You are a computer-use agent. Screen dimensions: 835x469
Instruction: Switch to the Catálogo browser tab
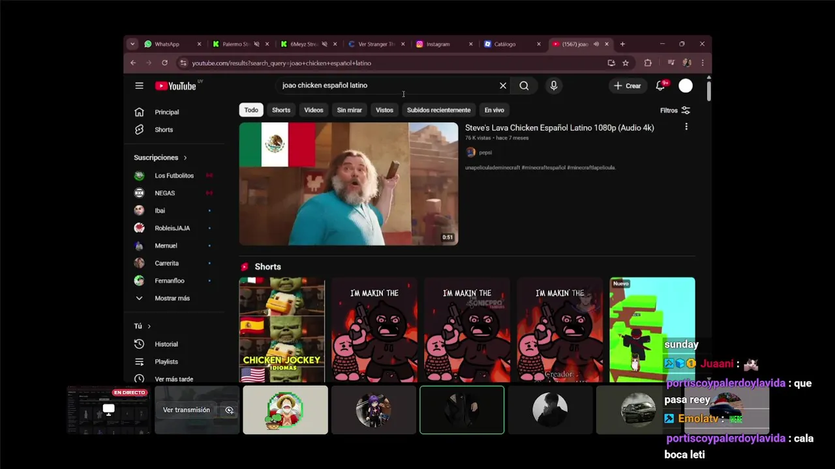(513, 44)
